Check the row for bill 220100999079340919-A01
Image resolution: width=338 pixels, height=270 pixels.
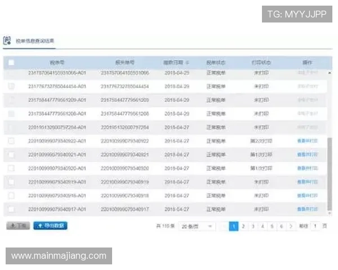point(11,182)
